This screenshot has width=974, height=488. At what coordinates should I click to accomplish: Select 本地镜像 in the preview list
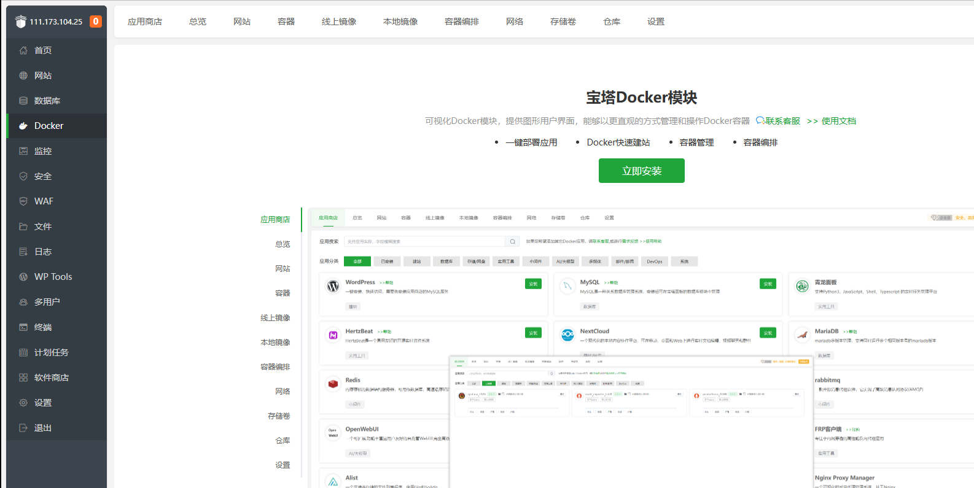(275, 343)
